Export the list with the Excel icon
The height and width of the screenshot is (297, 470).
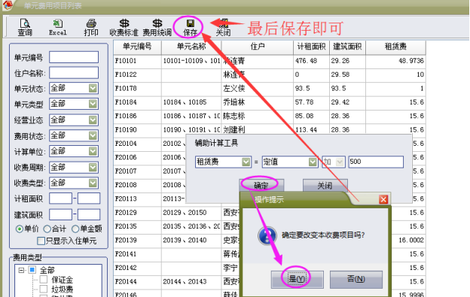pos(57,27)
